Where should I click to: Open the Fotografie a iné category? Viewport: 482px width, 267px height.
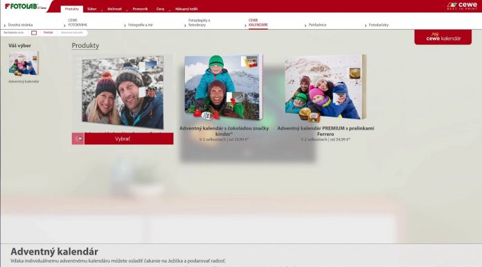coord(140,25)
